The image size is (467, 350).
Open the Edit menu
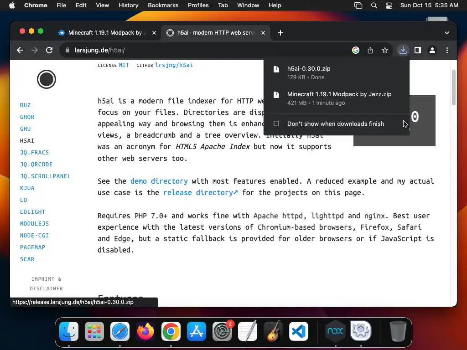(x=81, y=5)
